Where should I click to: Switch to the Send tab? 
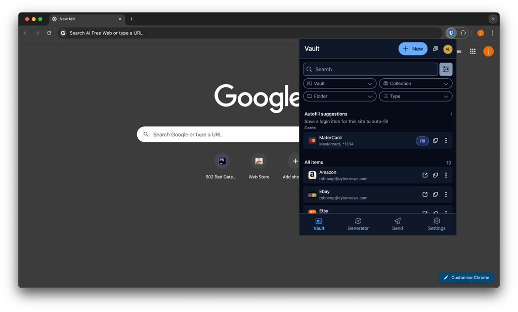pyautogui.click(x=398, y=224)
